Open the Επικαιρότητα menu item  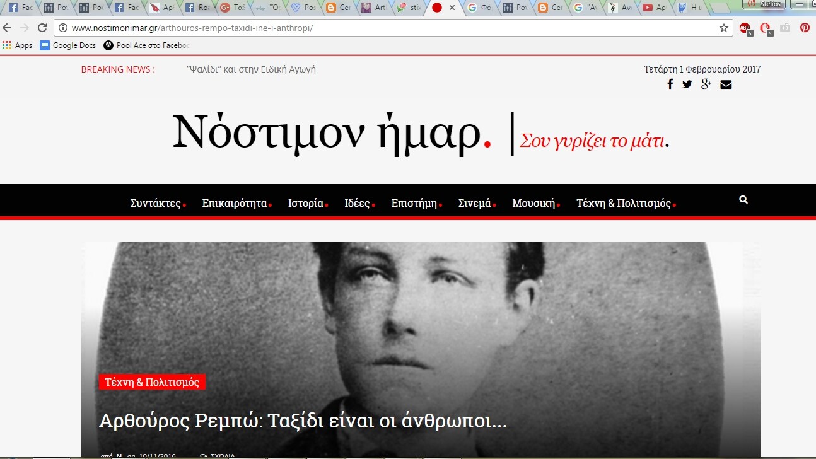point(236,204)
